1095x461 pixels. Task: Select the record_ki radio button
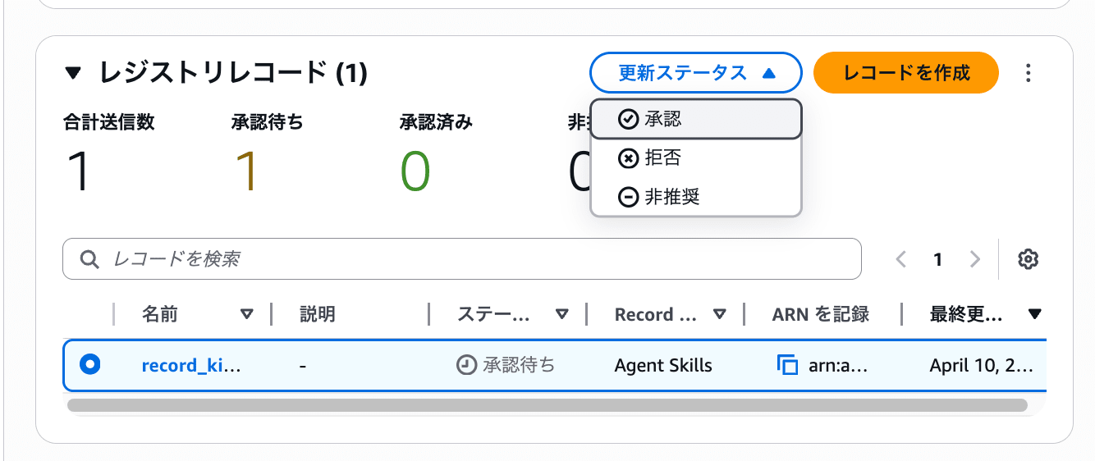coord(90,365)
